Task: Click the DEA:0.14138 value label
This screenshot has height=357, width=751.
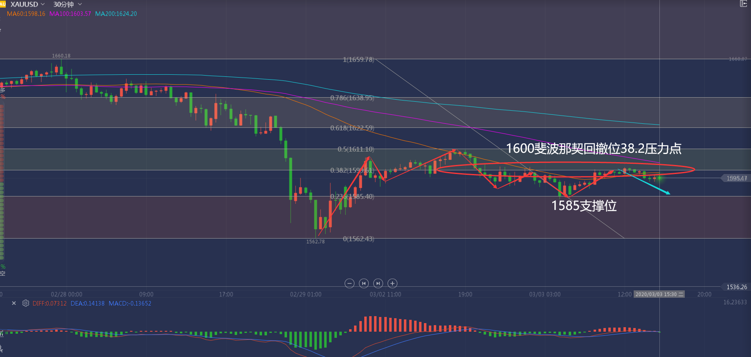Action: pyautogui.click(x=87, y=303)
